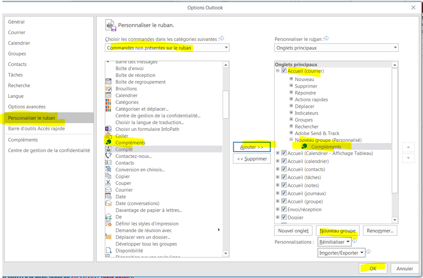Click the Contactez-nous phone icon
The width and height of the screenshot is (423, 278).
point(109,156)
